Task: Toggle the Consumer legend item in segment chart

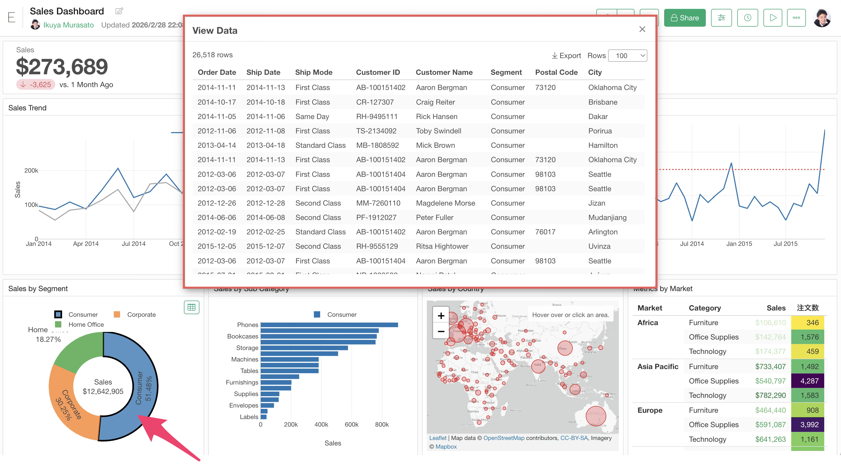Action: click(76, 314)
